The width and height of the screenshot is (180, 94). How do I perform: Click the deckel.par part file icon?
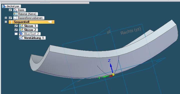(x=4, y=6)
